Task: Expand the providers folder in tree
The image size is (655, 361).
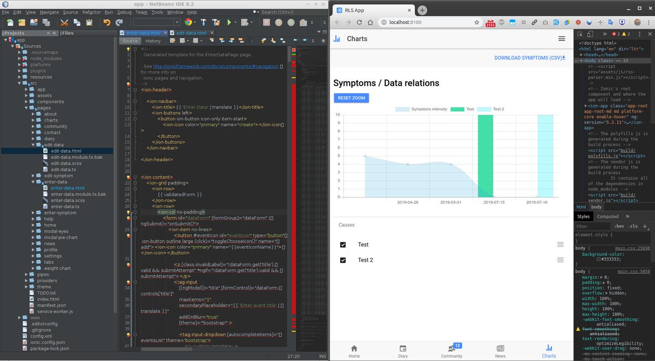Action: tap(26, 280)
